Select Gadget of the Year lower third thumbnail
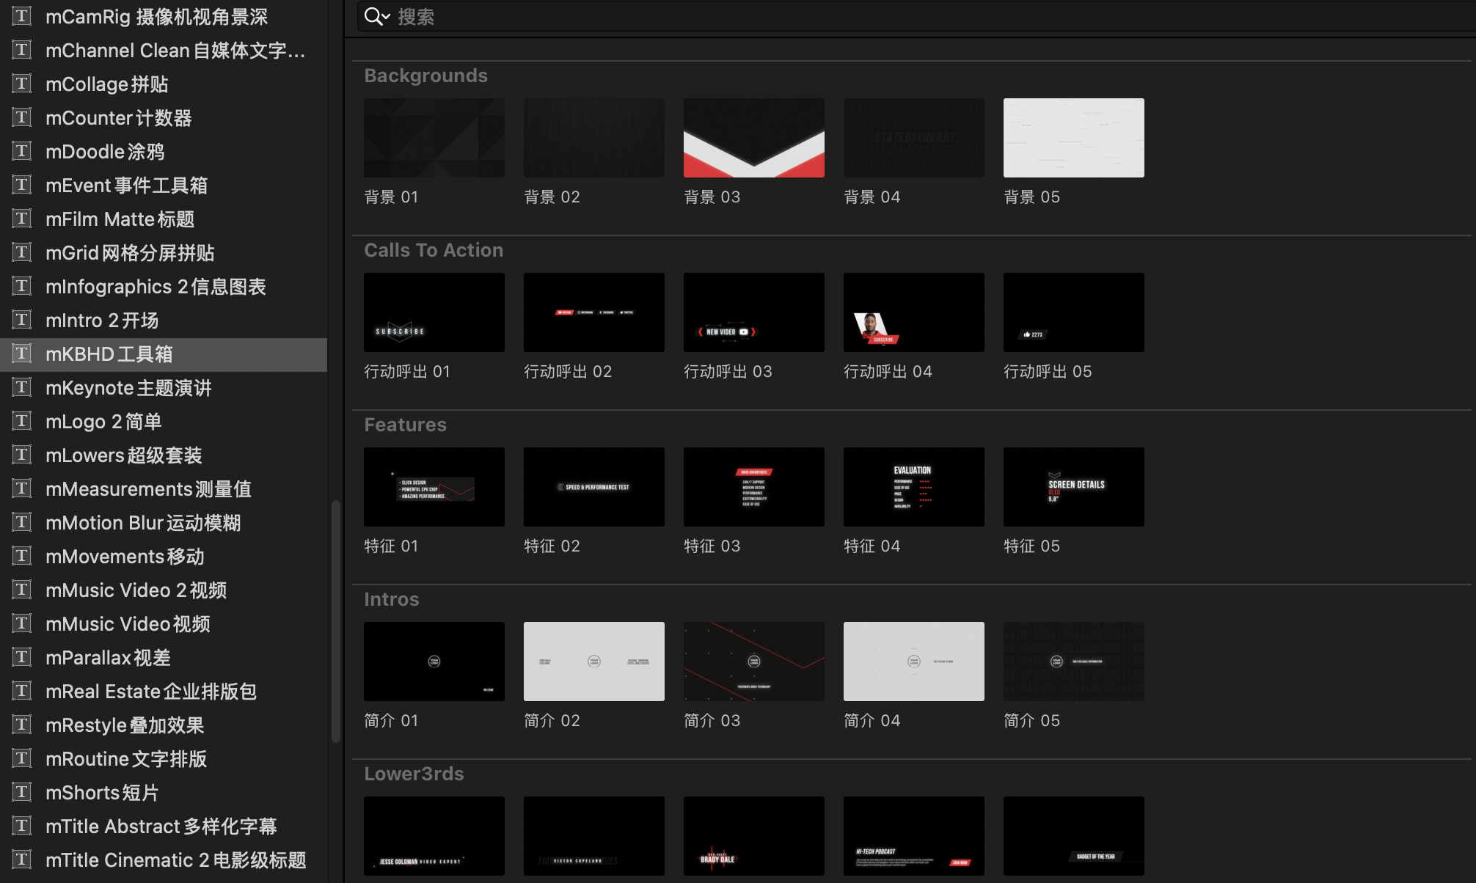Screen dimensions: 1476x883 coord(1074,836)
